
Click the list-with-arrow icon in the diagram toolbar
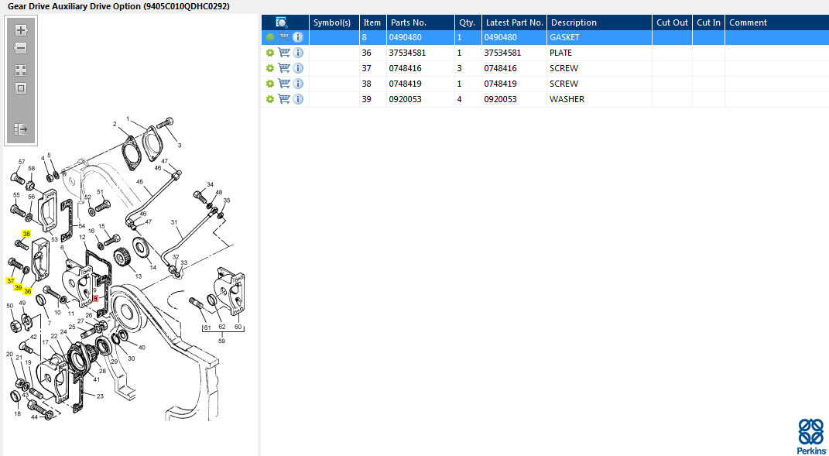21,129
